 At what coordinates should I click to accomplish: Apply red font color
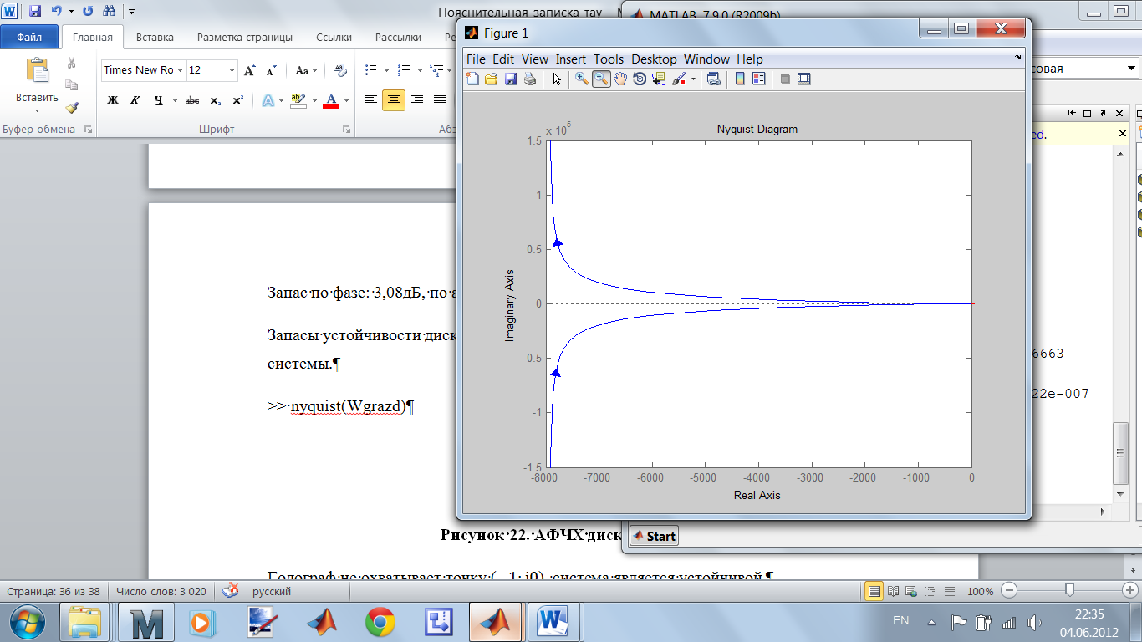331,100
